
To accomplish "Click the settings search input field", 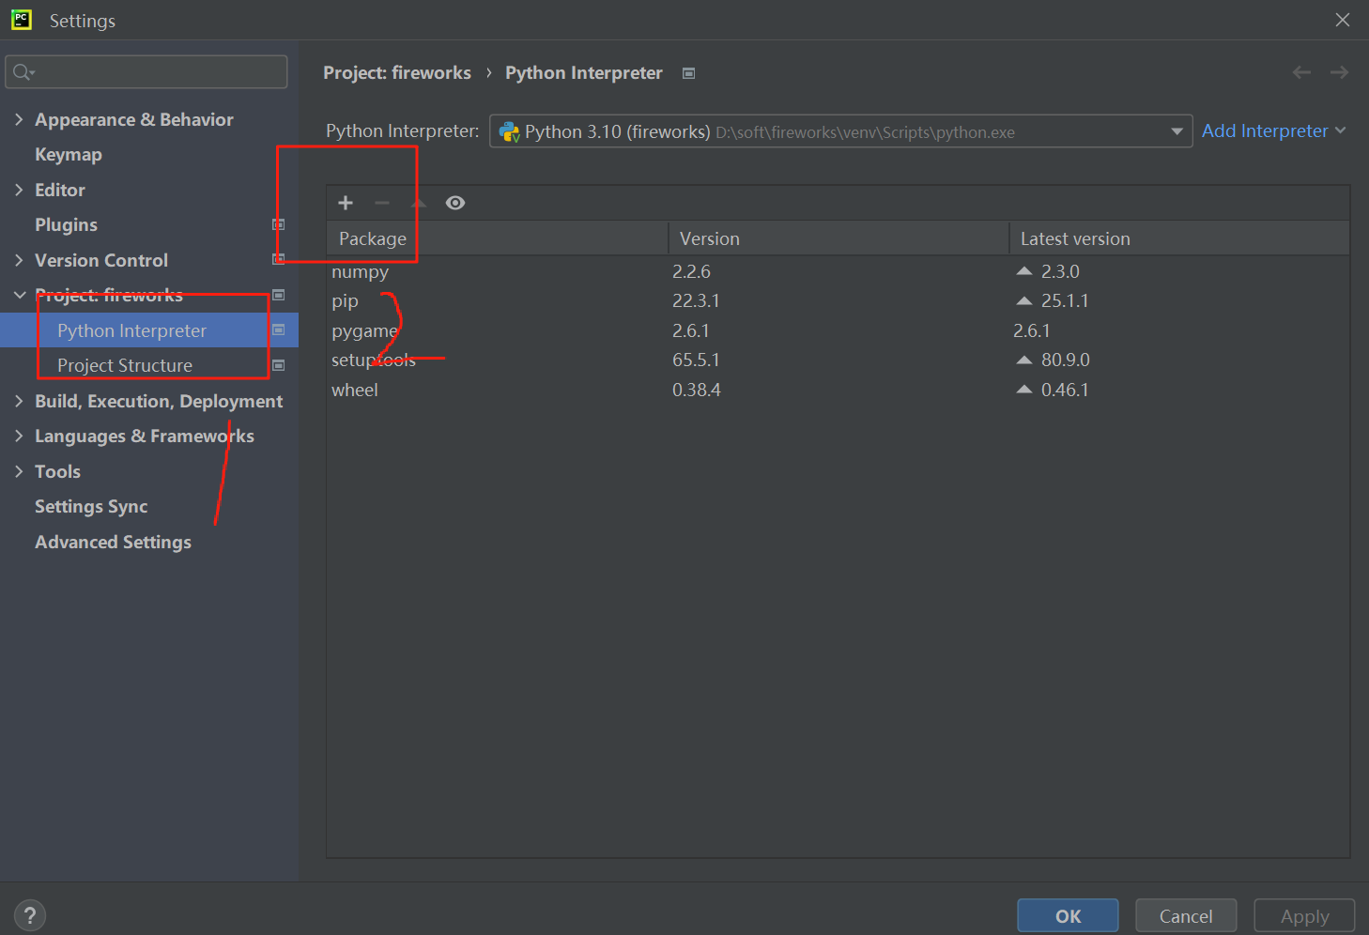I will tap(146, 72).
